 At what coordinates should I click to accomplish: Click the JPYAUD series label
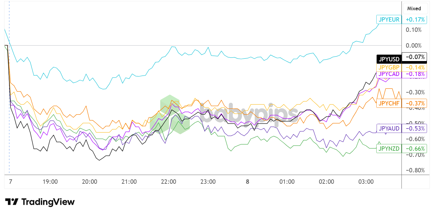[x=389, y=128]
